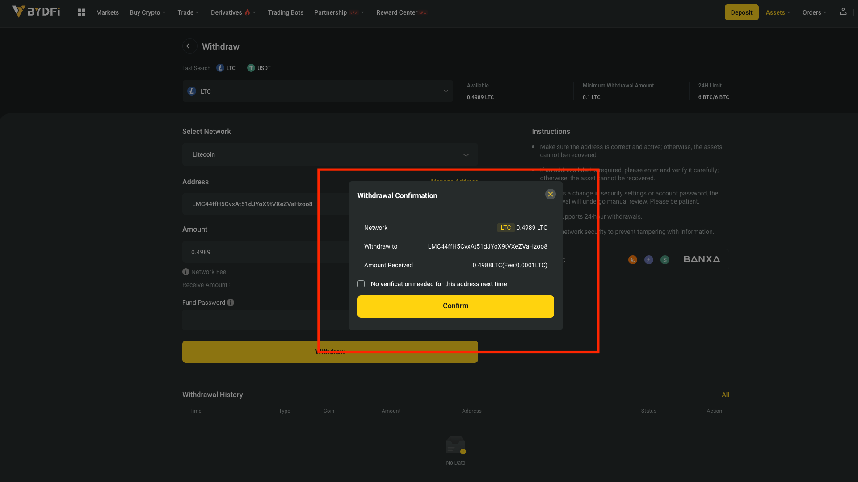
Task: Open Reward Center page
Action: 401,12
